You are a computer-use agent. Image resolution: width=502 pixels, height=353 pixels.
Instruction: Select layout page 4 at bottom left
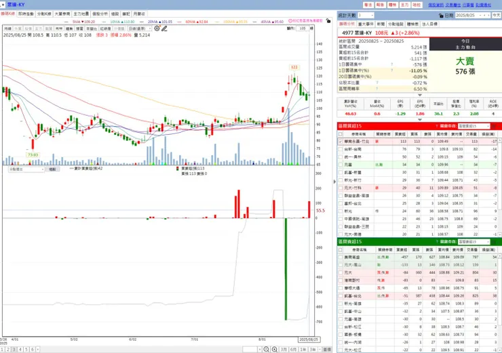pos(20,350)
